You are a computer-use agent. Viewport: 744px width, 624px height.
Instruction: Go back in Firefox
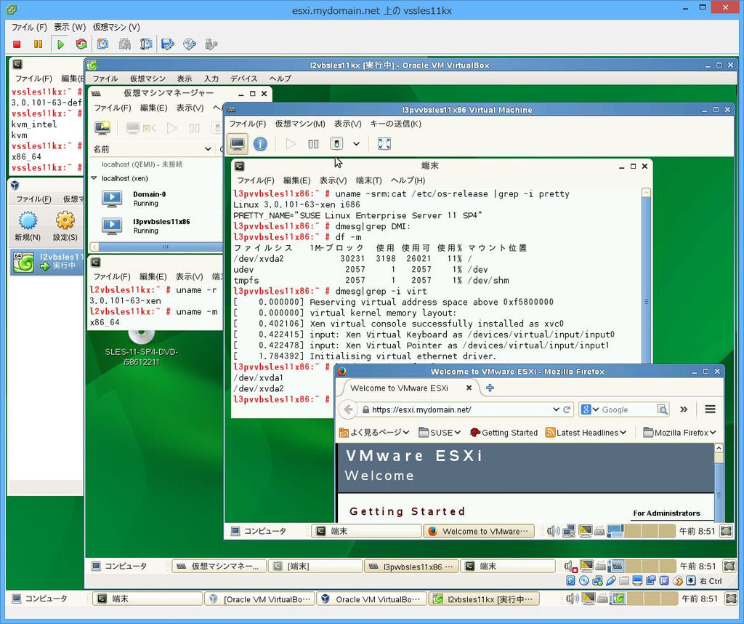click(348, 409)
